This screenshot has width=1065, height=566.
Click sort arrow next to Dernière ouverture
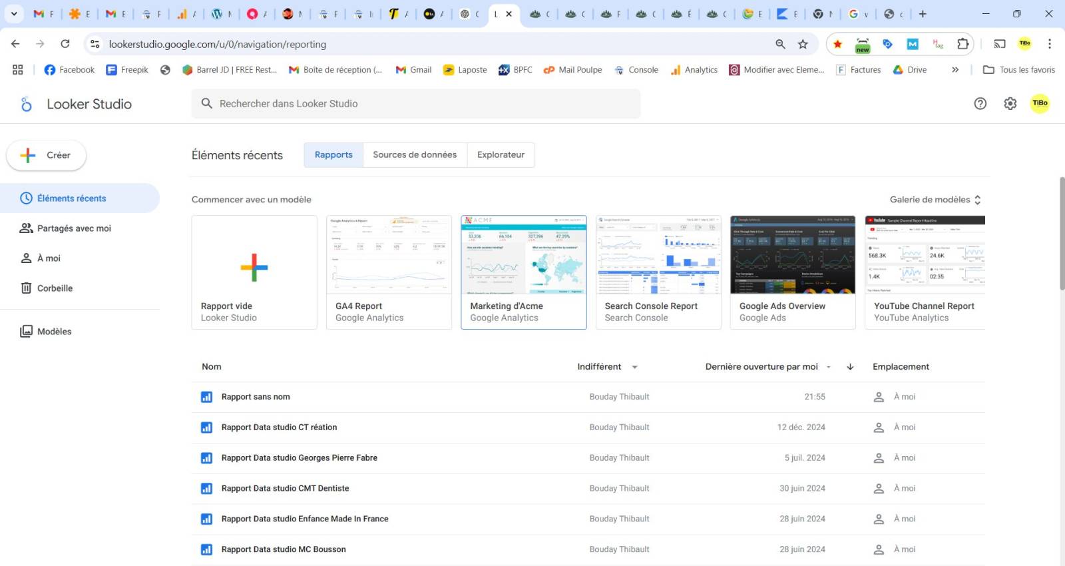[x=850, y=367]
